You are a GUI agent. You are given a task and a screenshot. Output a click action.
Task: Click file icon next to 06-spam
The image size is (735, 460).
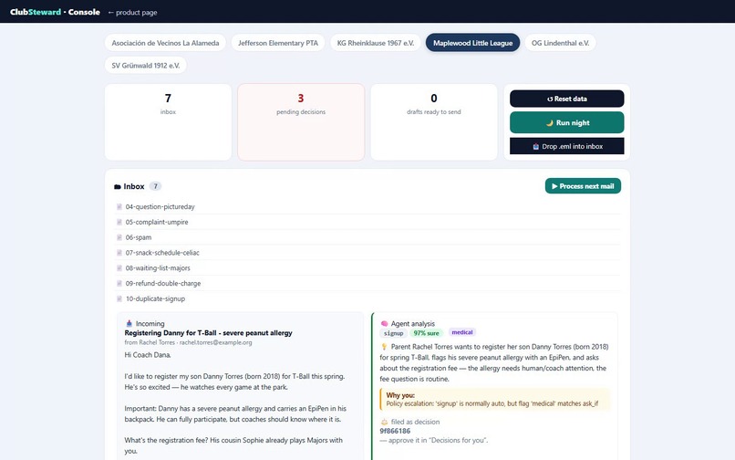(x=119, y=237)
